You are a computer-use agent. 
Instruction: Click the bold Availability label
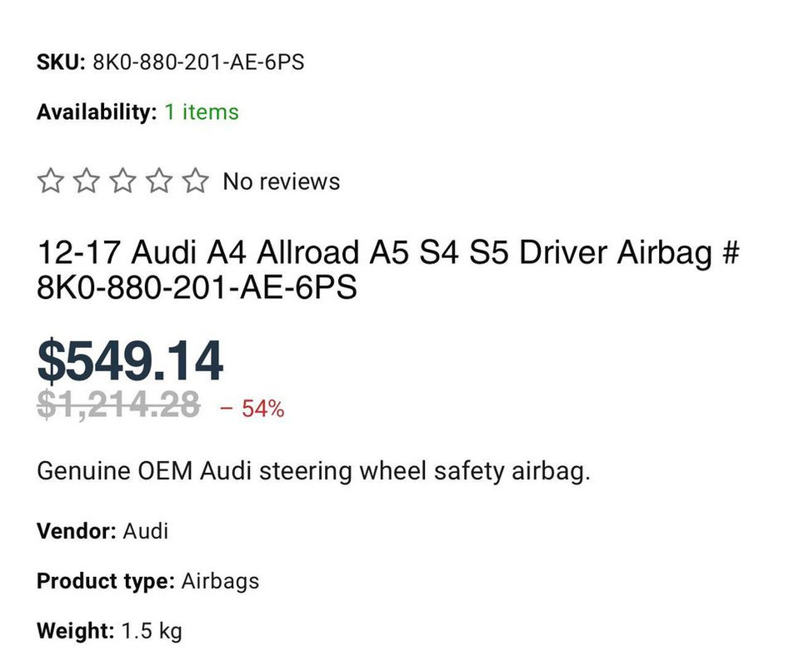pos(96,112)
